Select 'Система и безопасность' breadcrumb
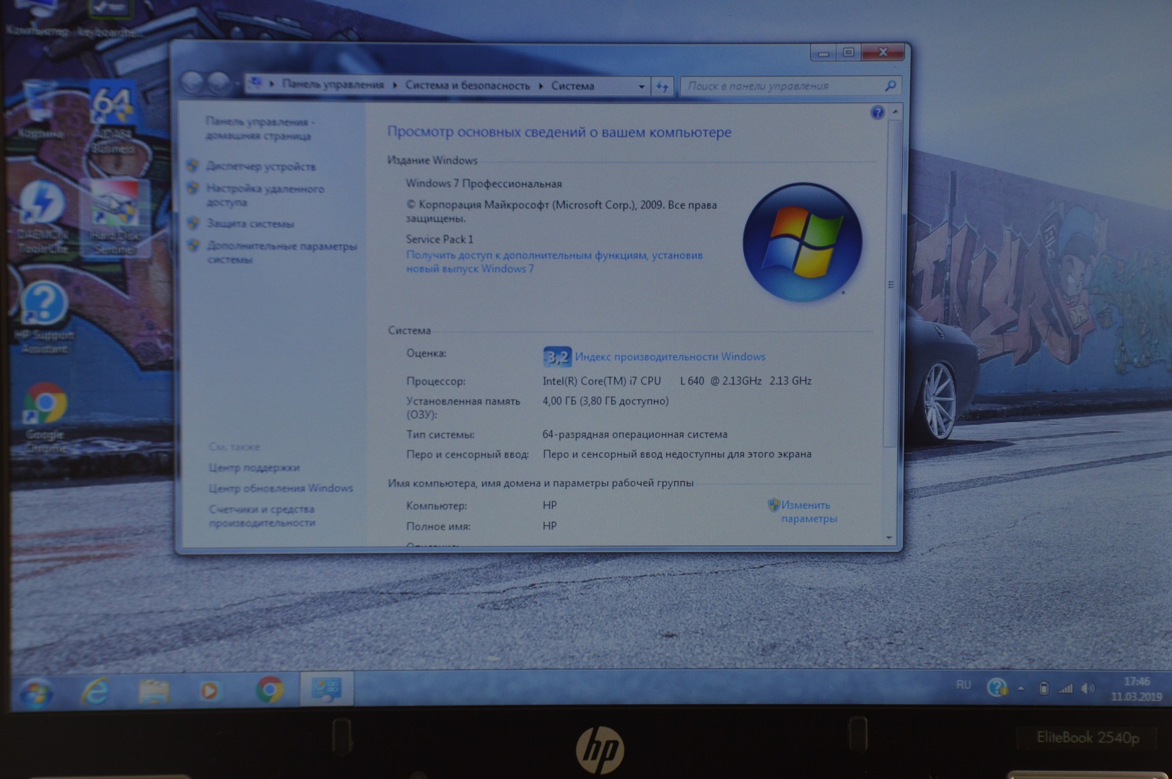This screenshot has width=1172, height=779. [468, 85]
